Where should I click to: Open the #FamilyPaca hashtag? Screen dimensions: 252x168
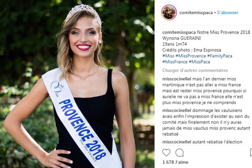click(220, 56)
